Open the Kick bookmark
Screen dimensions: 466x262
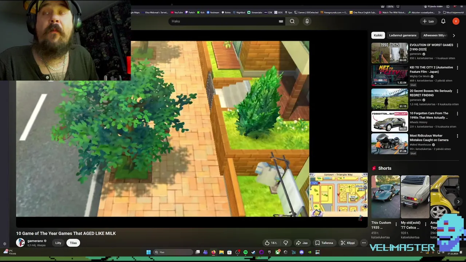click(201, 12)
